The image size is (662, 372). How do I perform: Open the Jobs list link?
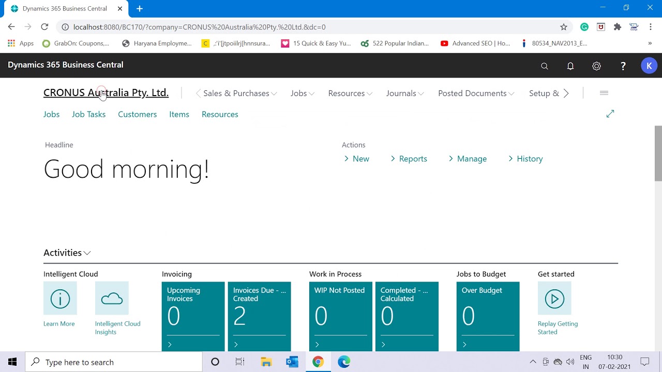pyautogui.click(x=51, y=114)
